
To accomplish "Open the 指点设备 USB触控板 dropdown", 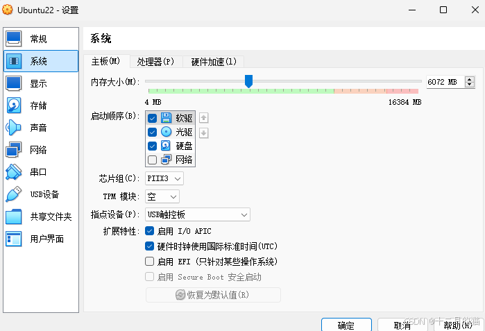I will tap(198, 214).
